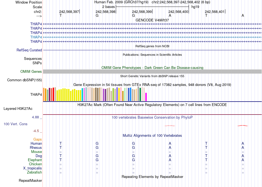Viewport: 262px width, 187px height.
Task: Click 'Multiz Alignments of 100 Vertebrates' title
Action: click(152, 136)
